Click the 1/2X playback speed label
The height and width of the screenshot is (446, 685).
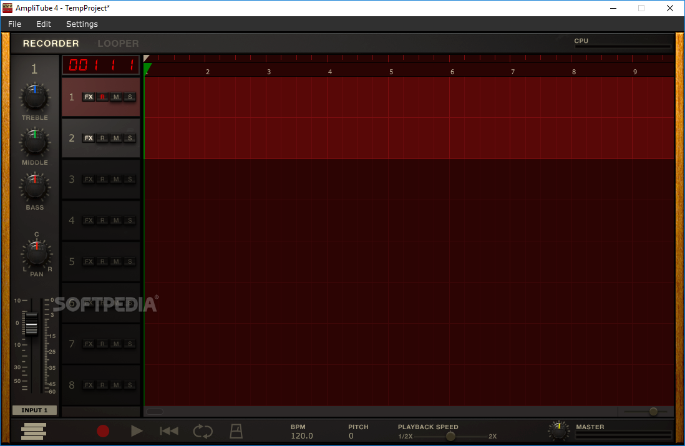(x=406, y=437)
